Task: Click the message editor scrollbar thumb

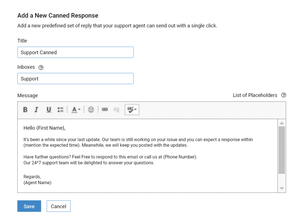Action: tap(282, 150)
